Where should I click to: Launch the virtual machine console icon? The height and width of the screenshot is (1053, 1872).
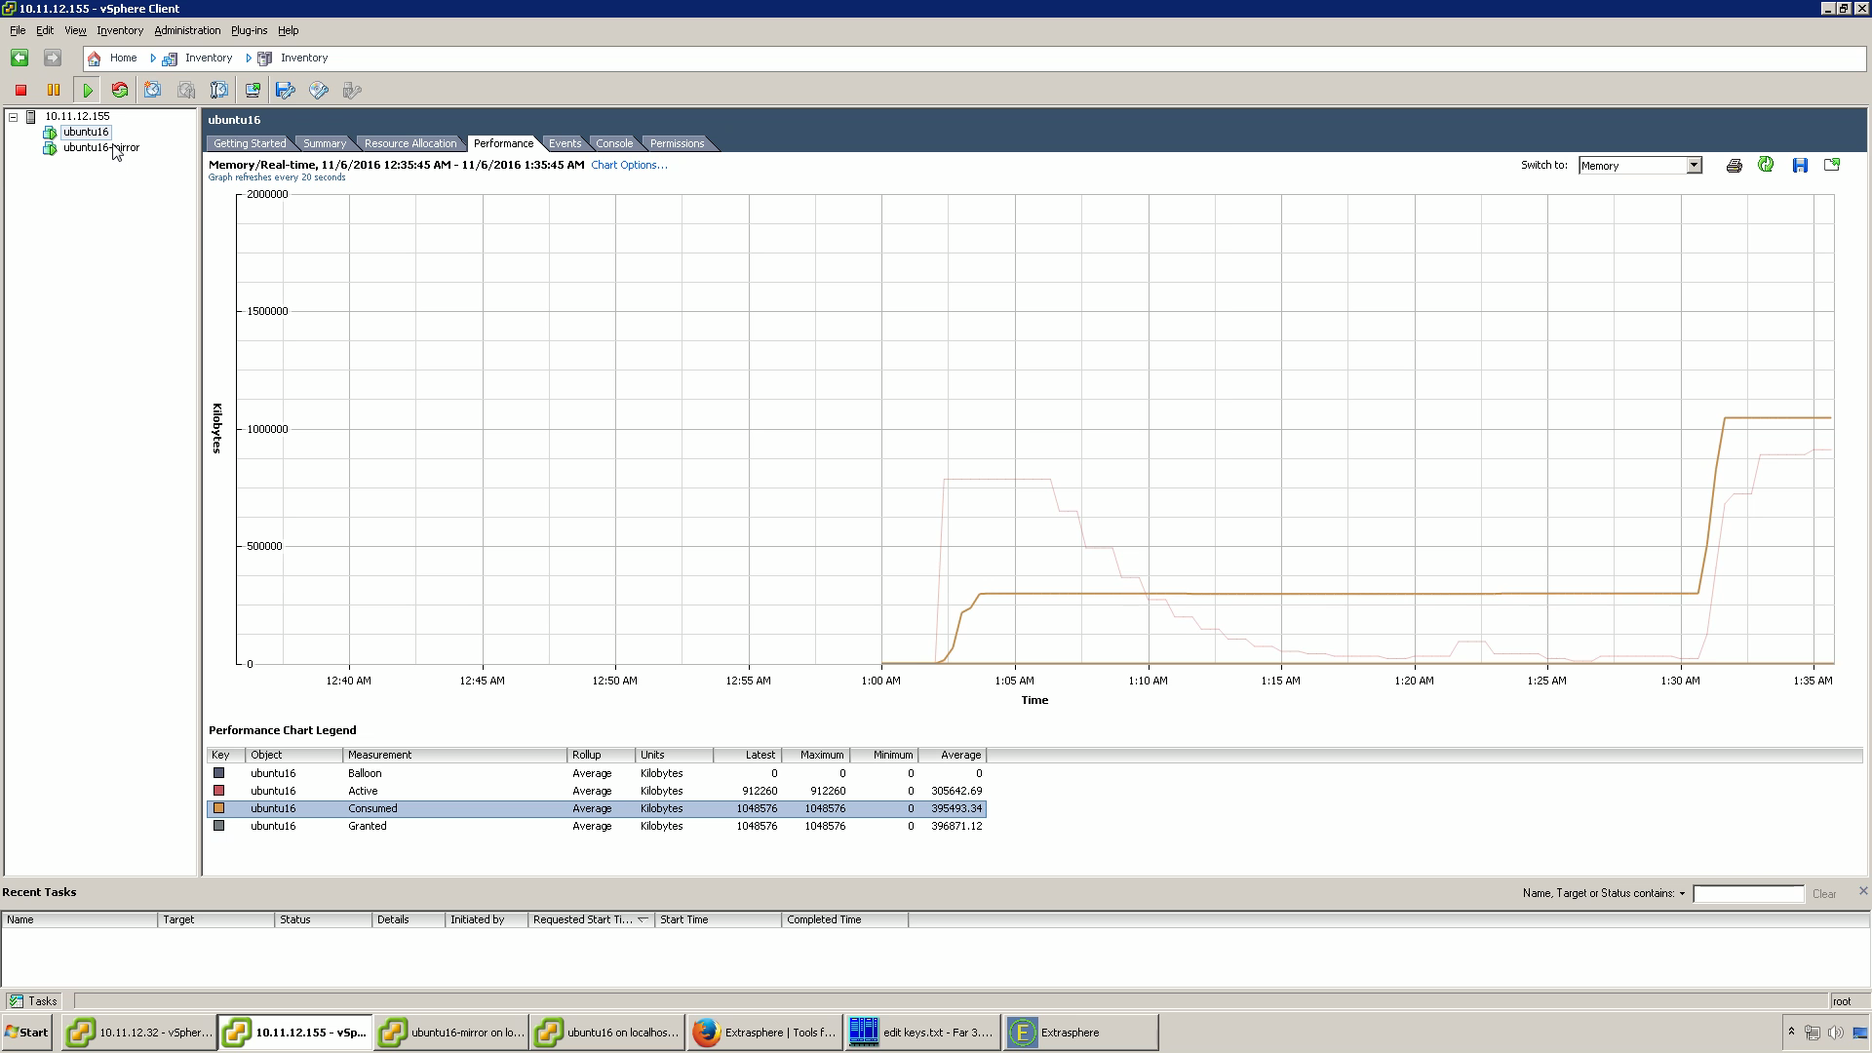coord(253,91)
